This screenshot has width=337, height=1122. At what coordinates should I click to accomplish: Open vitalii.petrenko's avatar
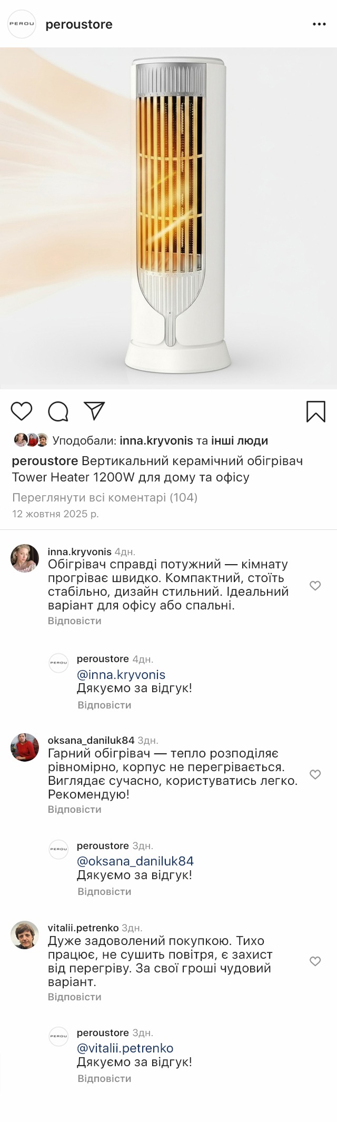click(25, 935)
